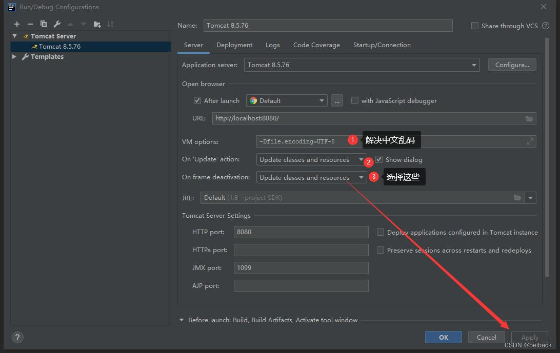This screenshot has height=353, width=560.
Task: Click the URL input field
Action: click(x=374, y=118)
